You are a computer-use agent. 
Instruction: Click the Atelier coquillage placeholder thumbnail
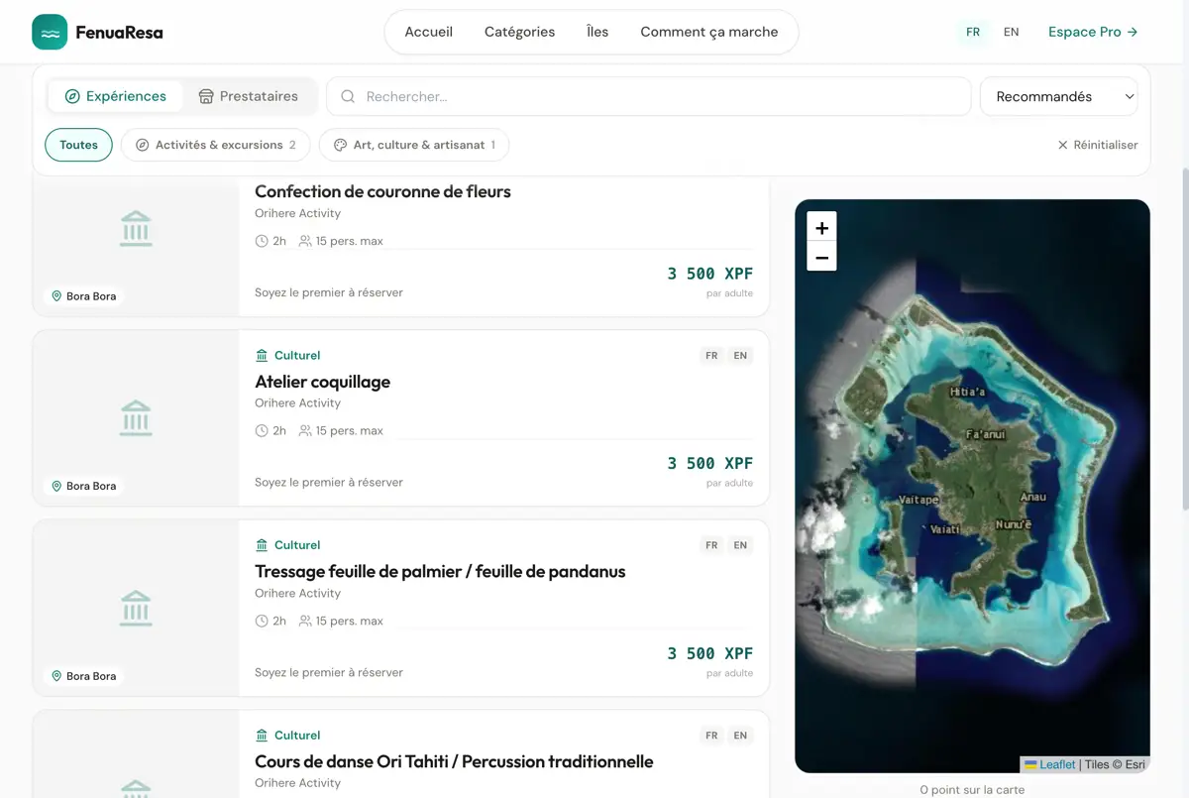136,418
